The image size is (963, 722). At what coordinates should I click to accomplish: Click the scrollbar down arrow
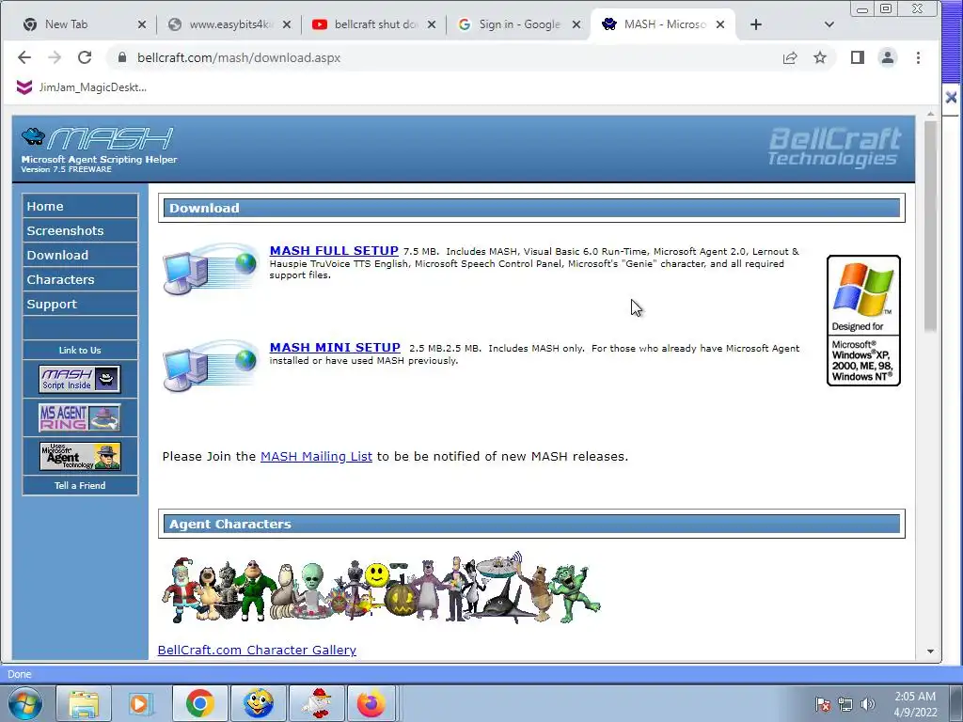coord(930,651)
